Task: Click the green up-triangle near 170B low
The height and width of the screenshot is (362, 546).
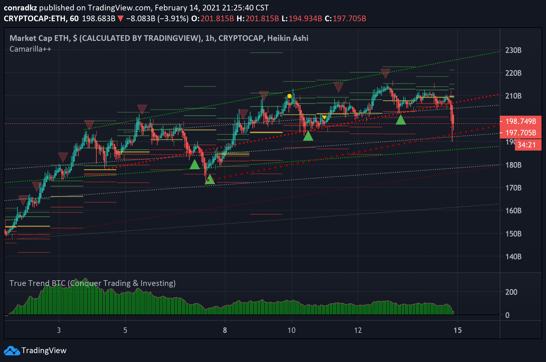Action: click(210, 179)
